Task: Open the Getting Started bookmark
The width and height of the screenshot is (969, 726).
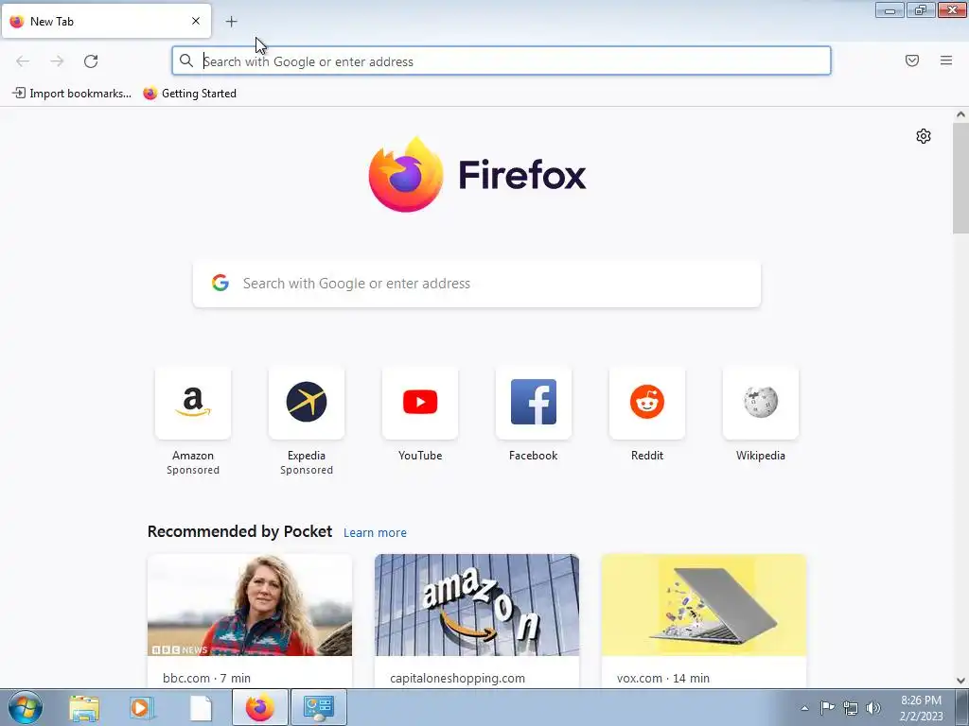Action: coord(189,94)
